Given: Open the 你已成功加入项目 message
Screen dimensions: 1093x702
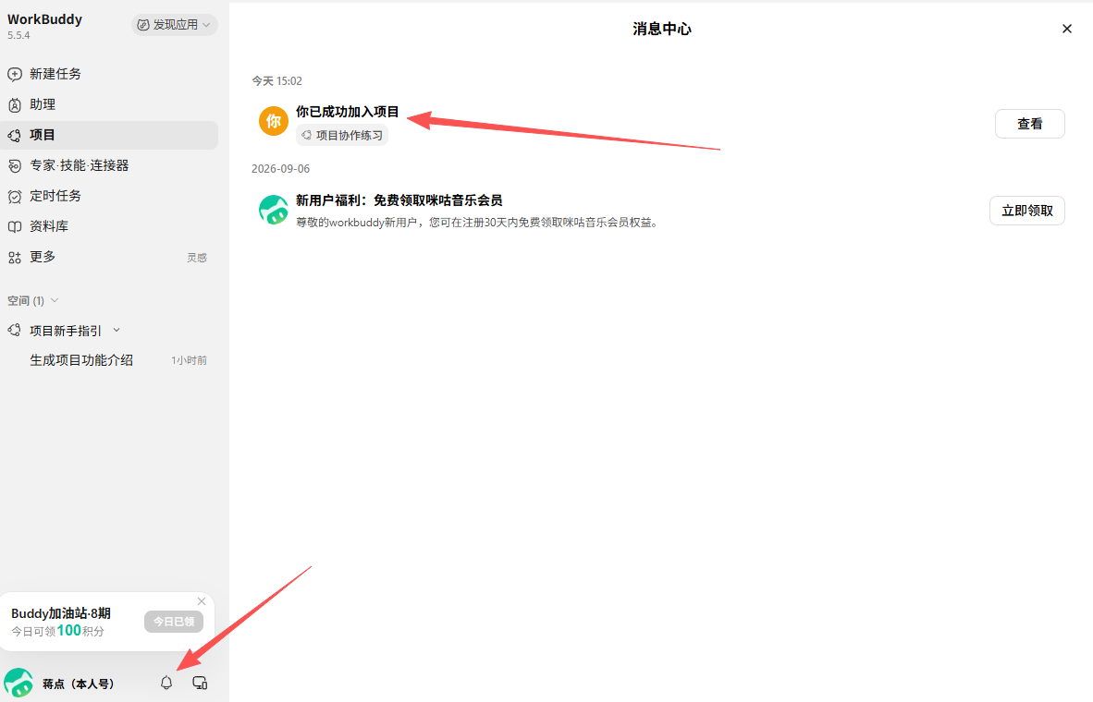Looking at the screenshot, I should click(347, 112).
